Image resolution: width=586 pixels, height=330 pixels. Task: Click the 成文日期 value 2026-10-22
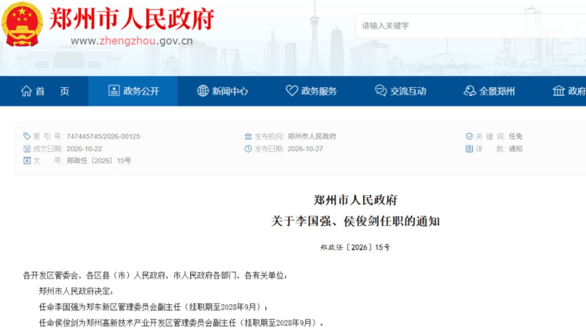point(84,149)
